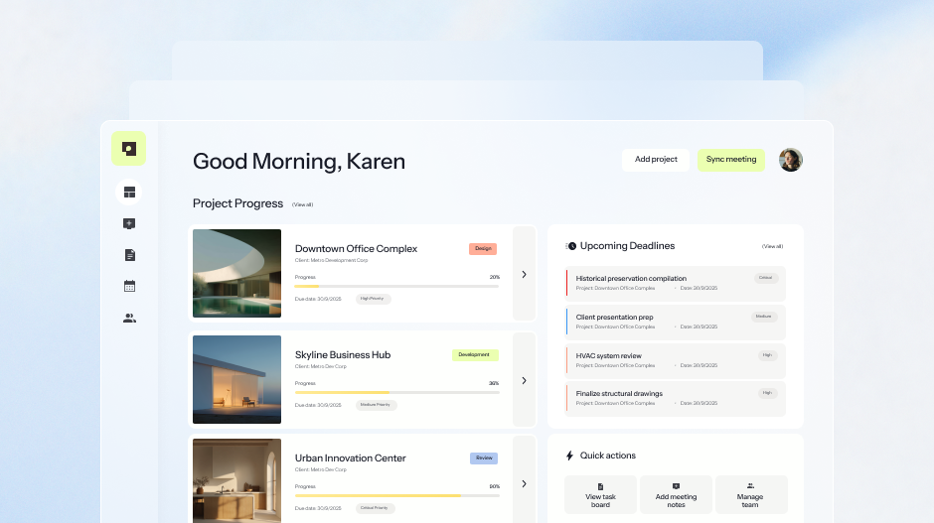The image size is (934, 523).
Task: Click the Skyline Business Hub progress bar
Action: tap(396, 392)
